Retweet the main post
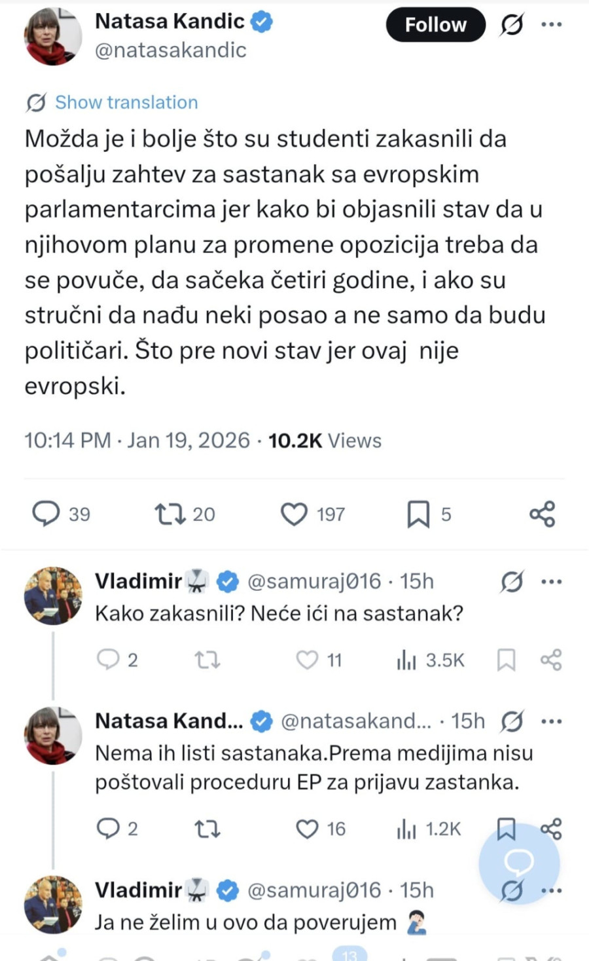 tap(168, 514)
